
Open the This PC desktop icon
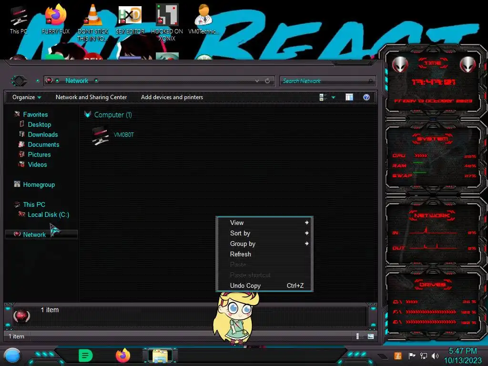(19, 20)
